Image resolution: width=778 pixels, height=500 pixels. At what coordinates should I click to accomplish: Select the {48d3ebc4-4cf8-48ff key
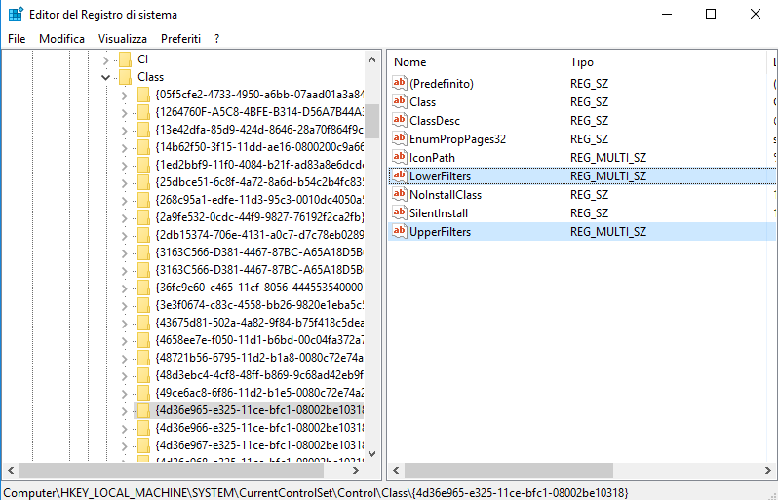click(x=259, y=375)
